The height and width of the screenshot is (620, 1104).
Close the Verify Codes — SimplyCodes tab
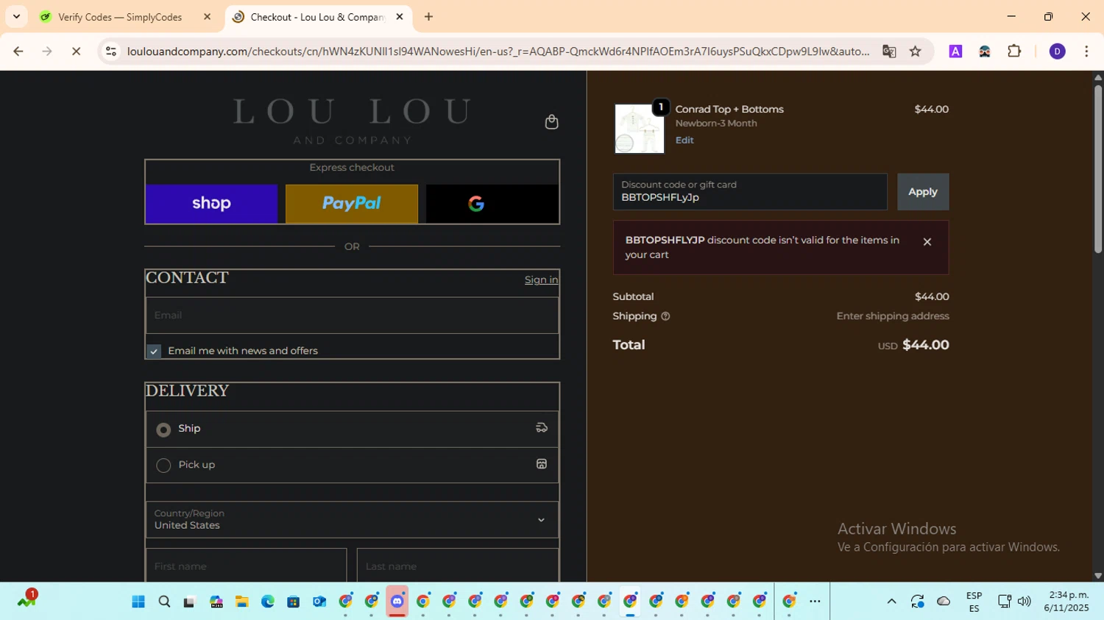click(x=207, y=17)
